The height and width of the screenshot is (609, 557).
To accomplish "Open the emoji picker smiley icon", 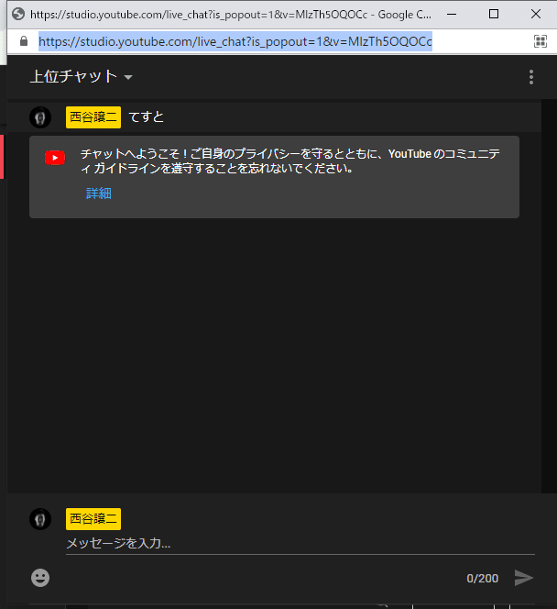I will [40, 578].
